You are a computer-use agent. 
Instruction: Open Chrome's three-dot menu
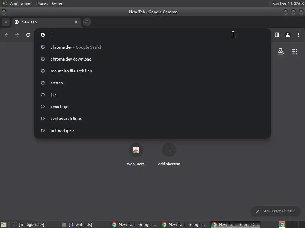(298, 35)
